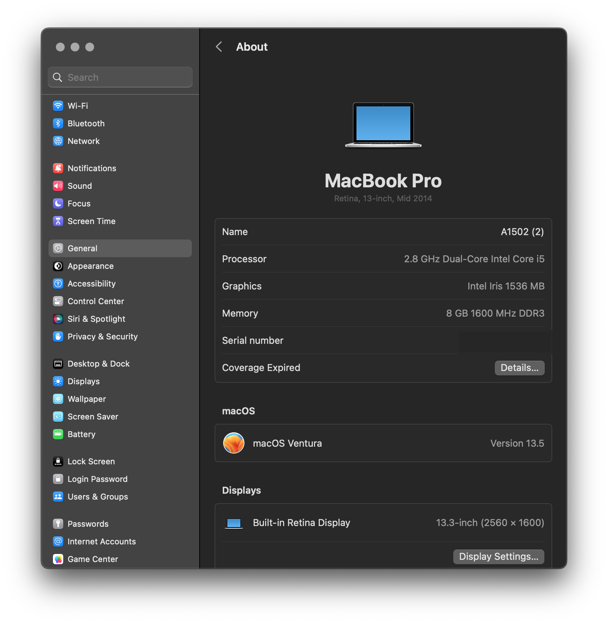Click the Login Password padlock icon
The height and width of the screenshot is (623, 608).
(x=58, y=479)
